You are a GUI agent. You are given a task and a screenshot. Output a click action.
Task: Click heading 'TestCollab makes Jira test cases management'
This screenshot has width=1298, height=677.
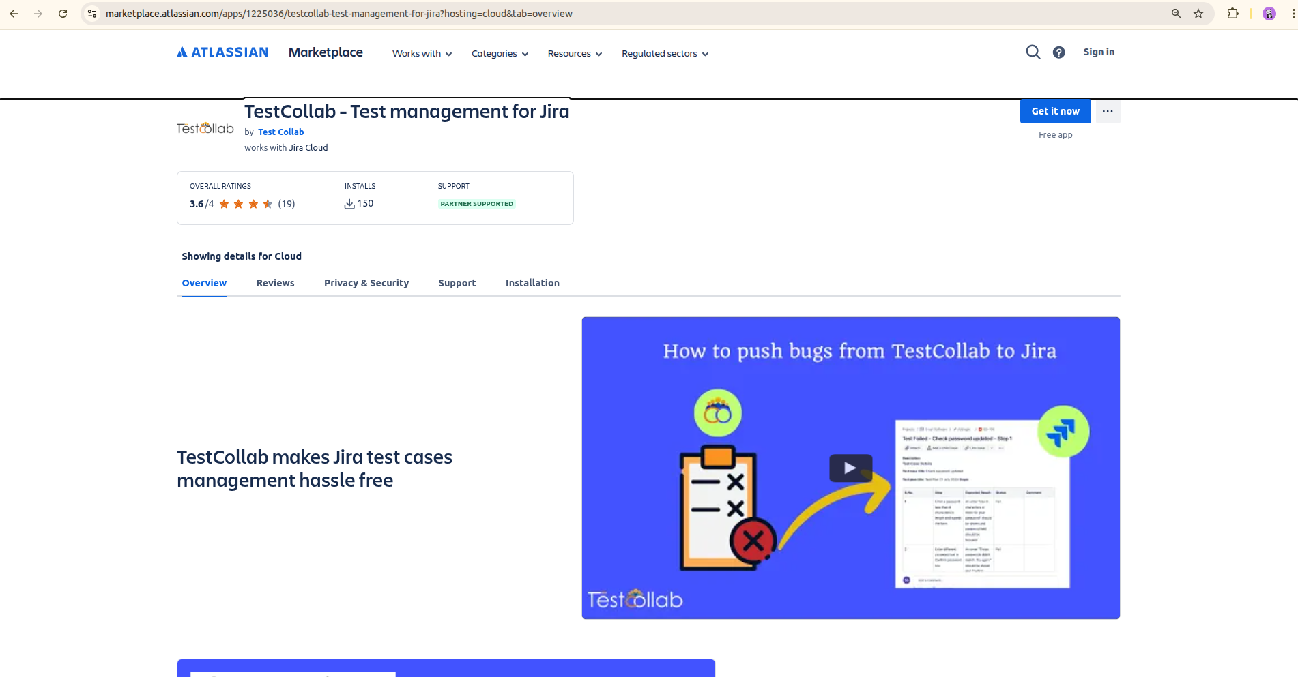pos(315,468)
